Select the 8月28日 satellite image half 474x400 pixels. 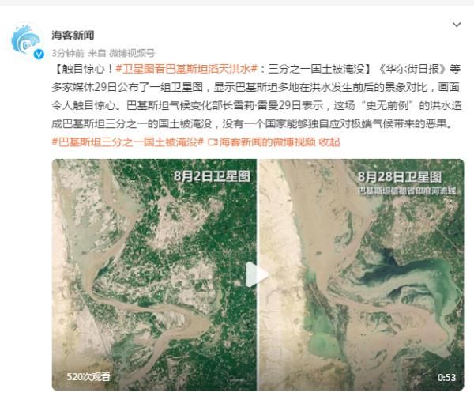tap(361, 274)
